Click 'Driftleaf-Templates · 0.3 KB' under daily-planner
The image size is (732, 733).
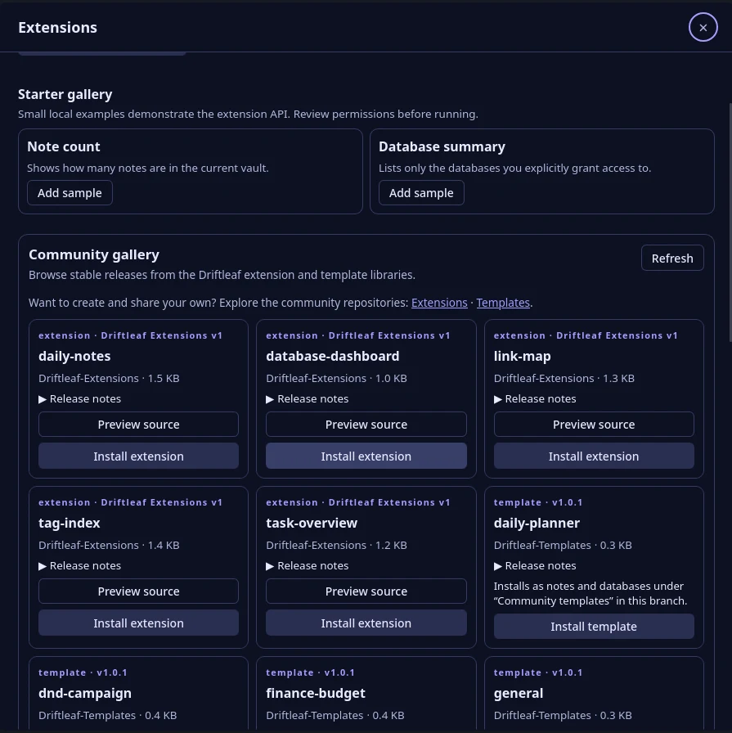point(563,545)
